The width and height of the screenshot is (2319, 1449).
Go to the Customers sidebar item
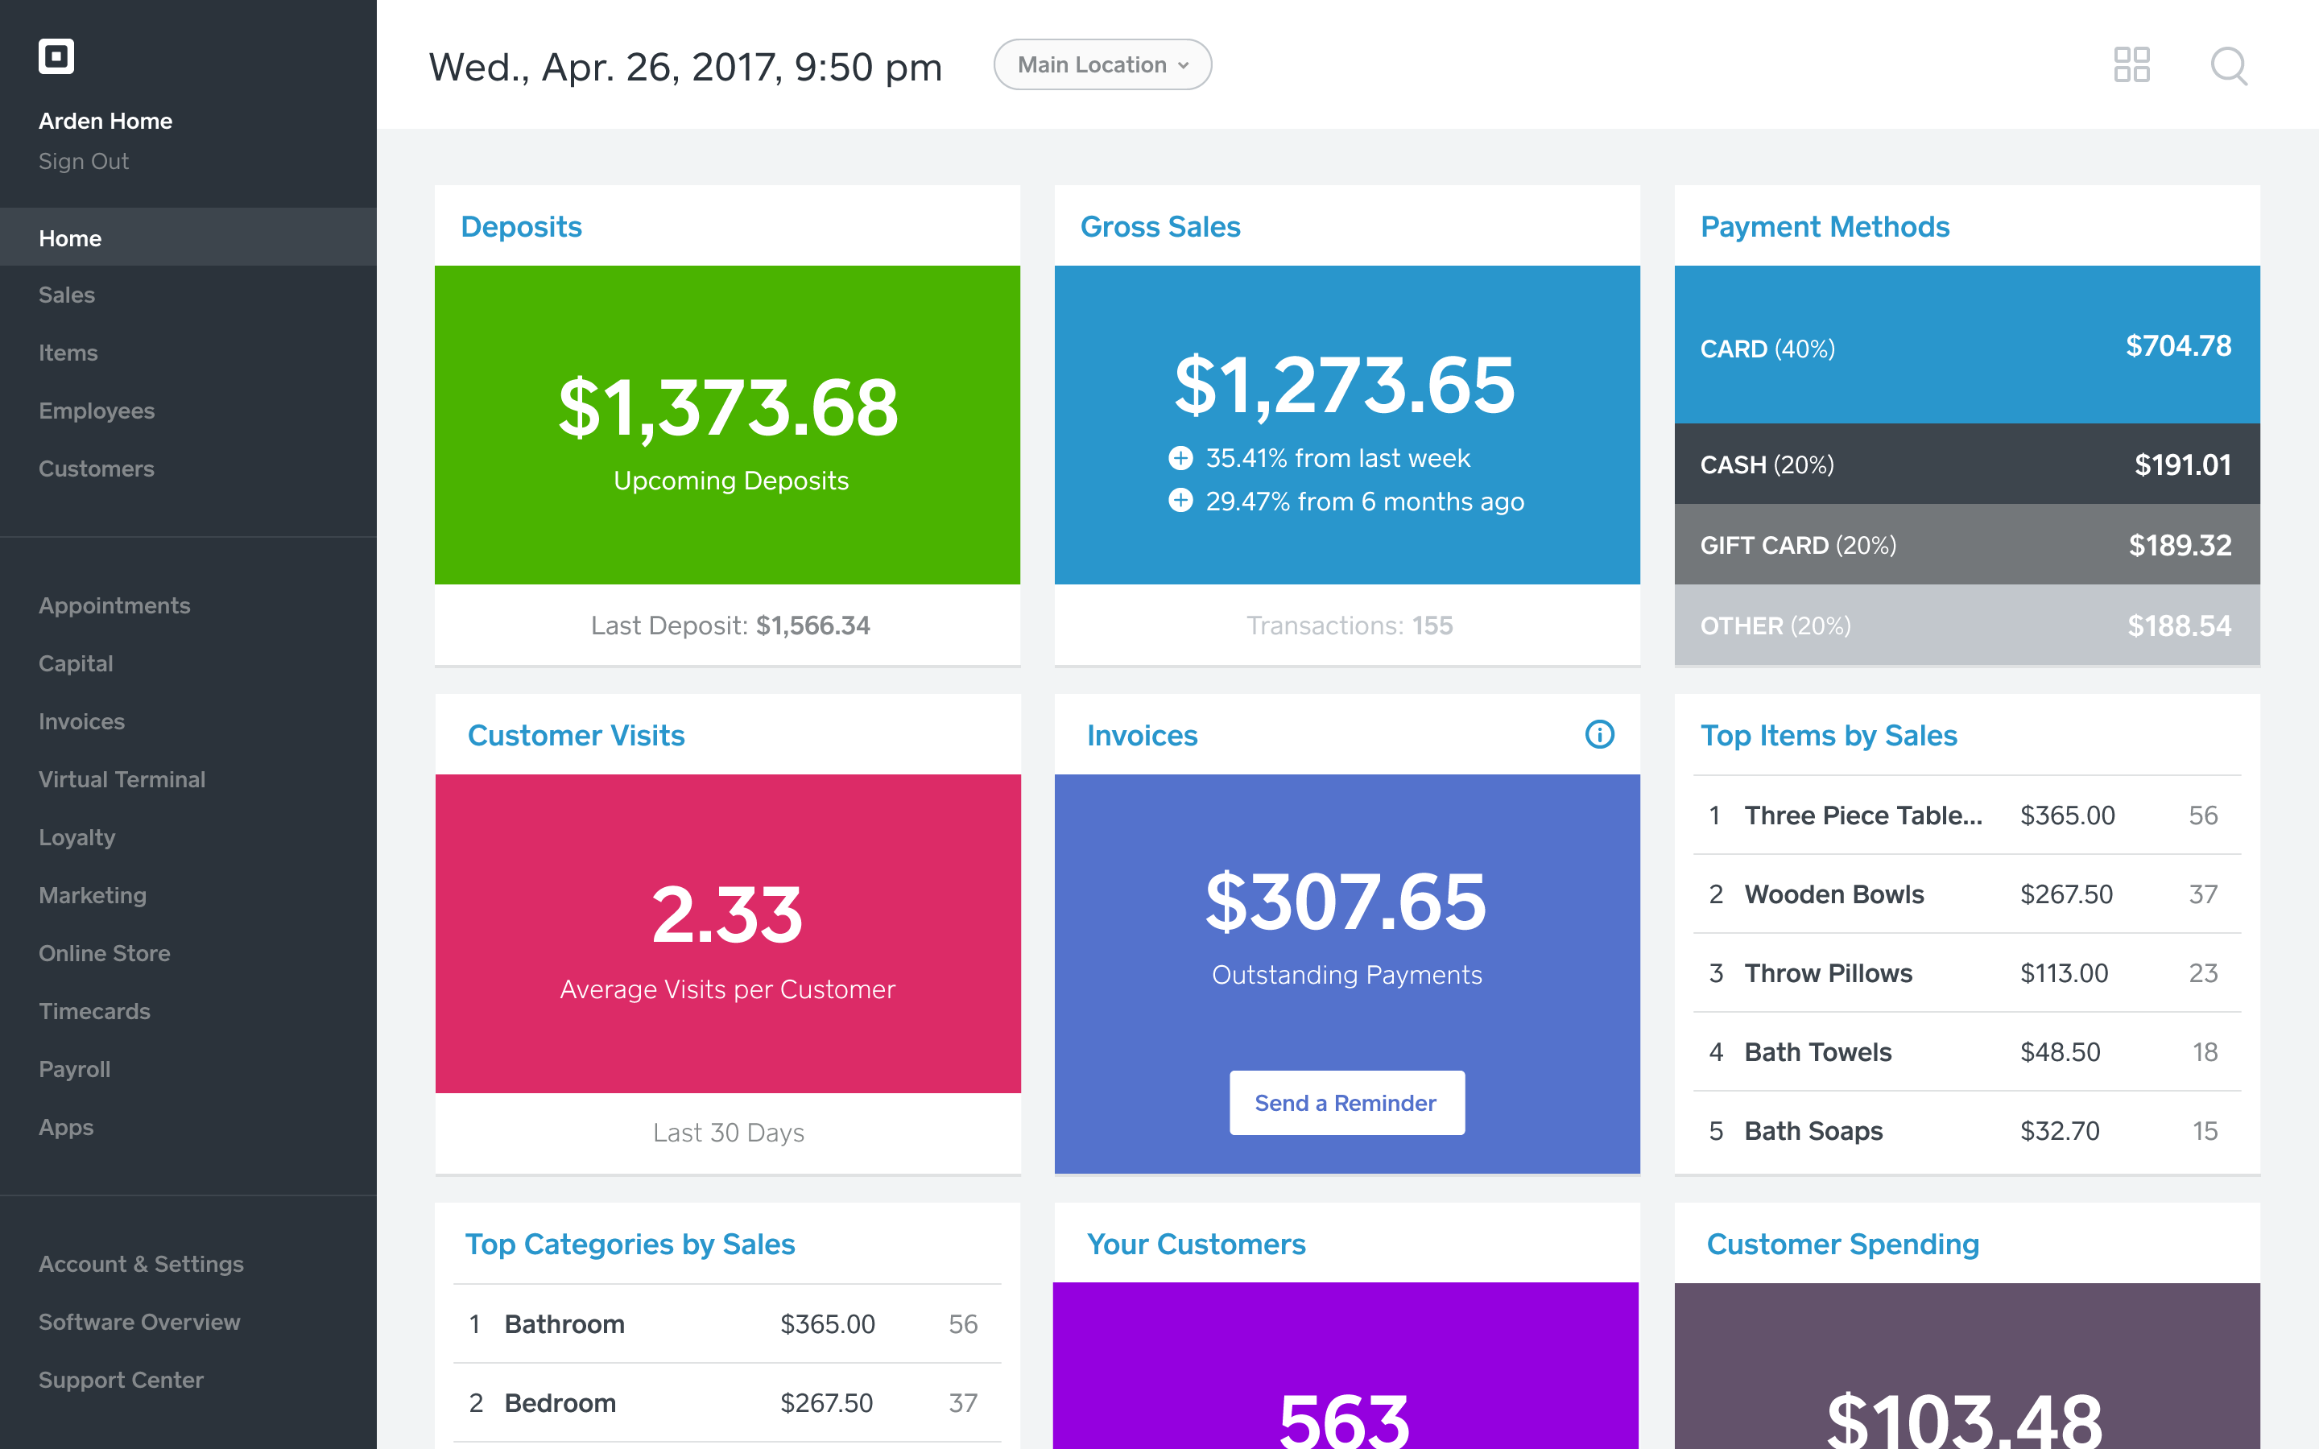97,469
